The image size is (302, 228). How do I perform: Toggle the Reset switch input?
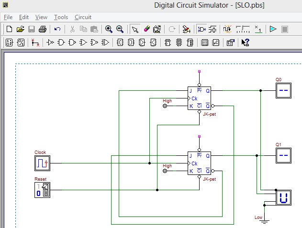point(42,190)
